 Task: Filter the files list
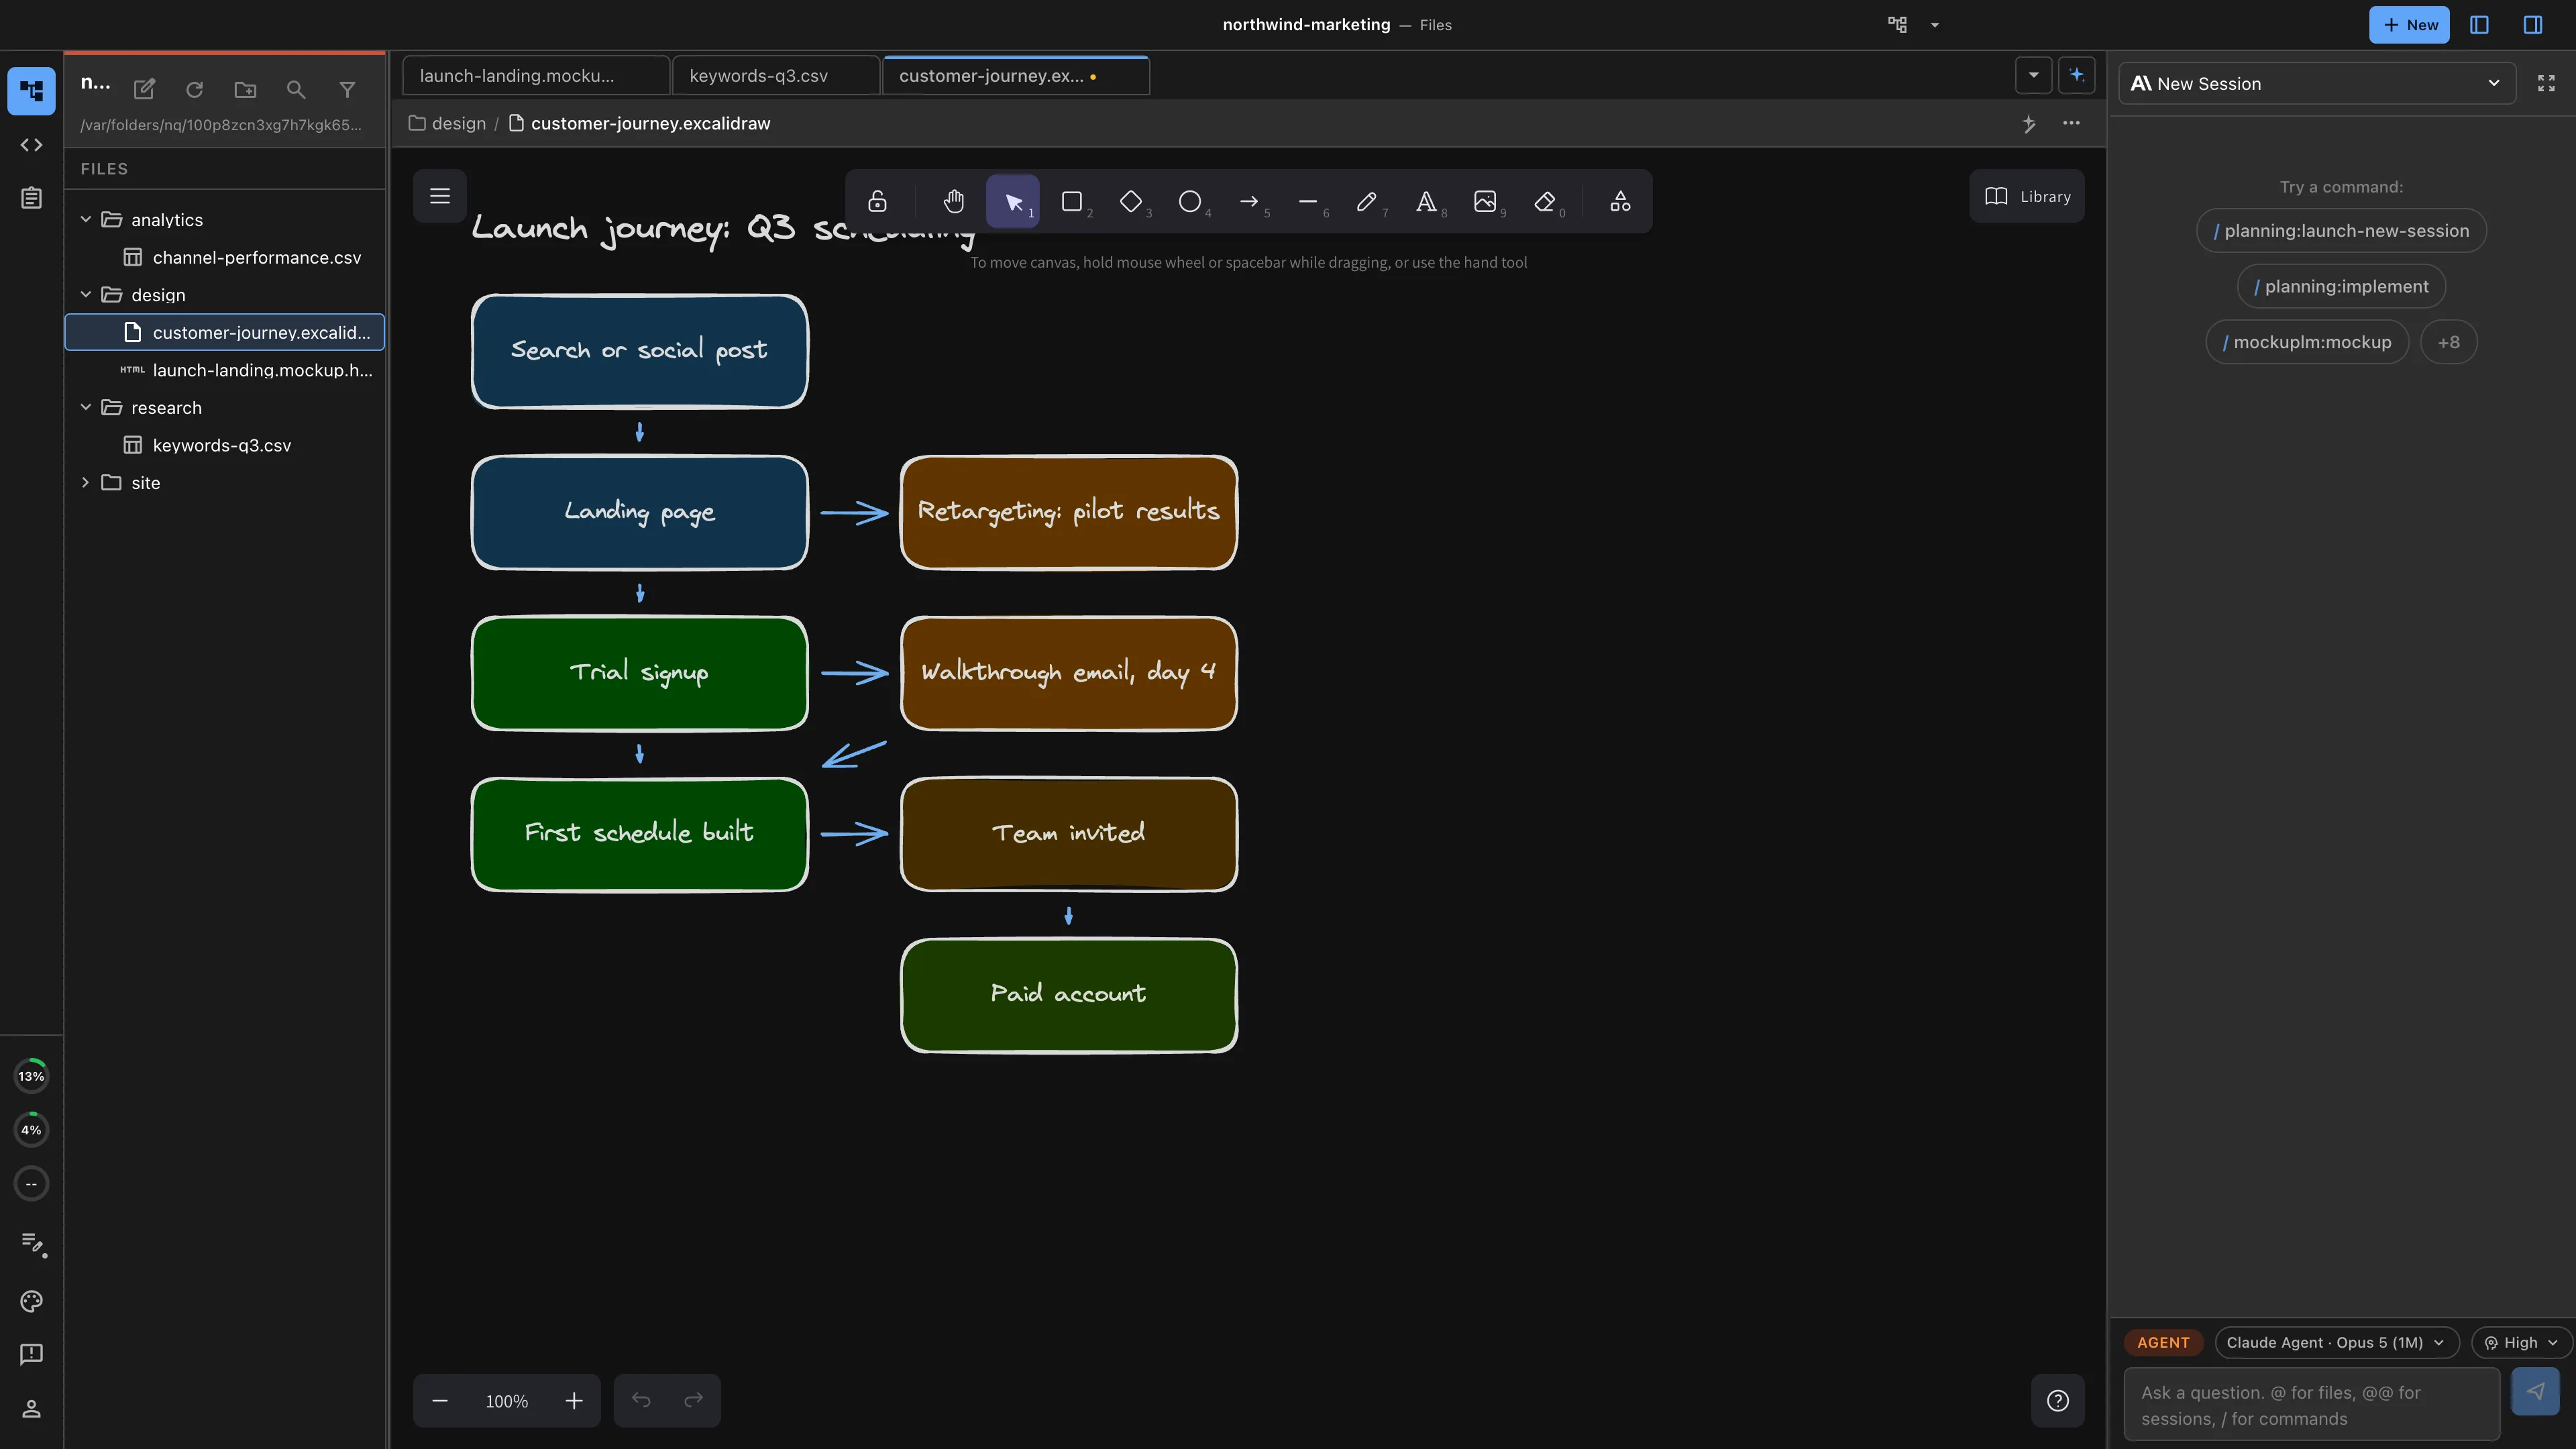pos(347,89)
